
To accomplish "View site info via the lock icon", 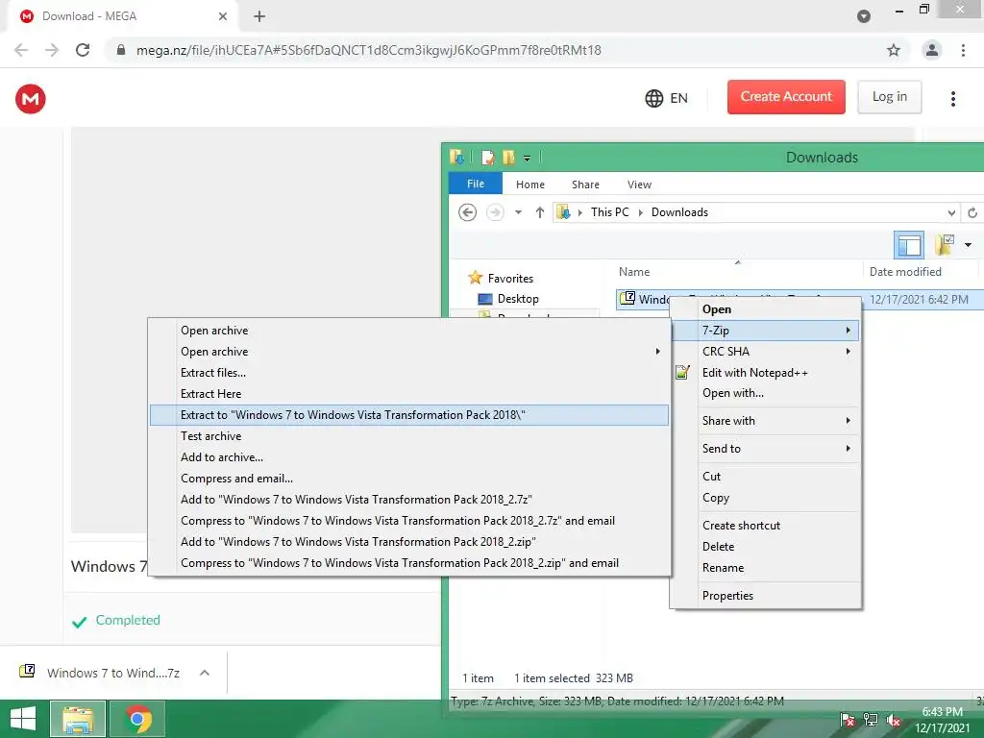I will pos(121,50).
